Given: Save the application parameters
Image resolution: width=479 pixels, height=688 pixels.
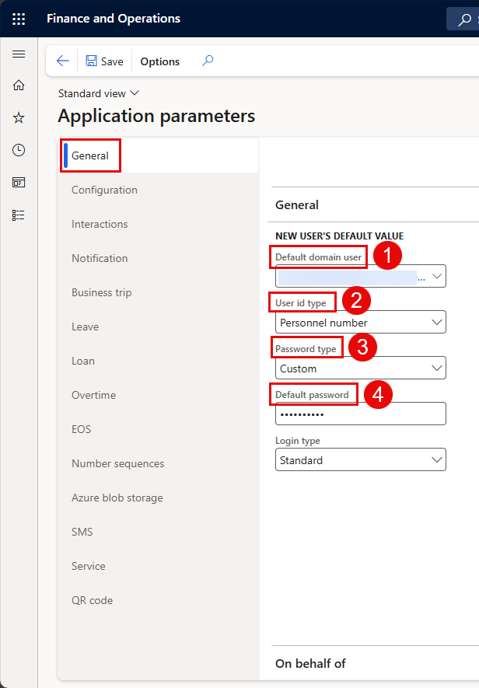Looking at the screenshot, I should (x=104, y=61).
